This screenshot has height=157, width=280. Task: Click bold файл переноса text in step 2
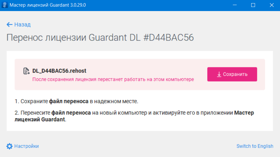pyautogui.click(x=71, y=113)
